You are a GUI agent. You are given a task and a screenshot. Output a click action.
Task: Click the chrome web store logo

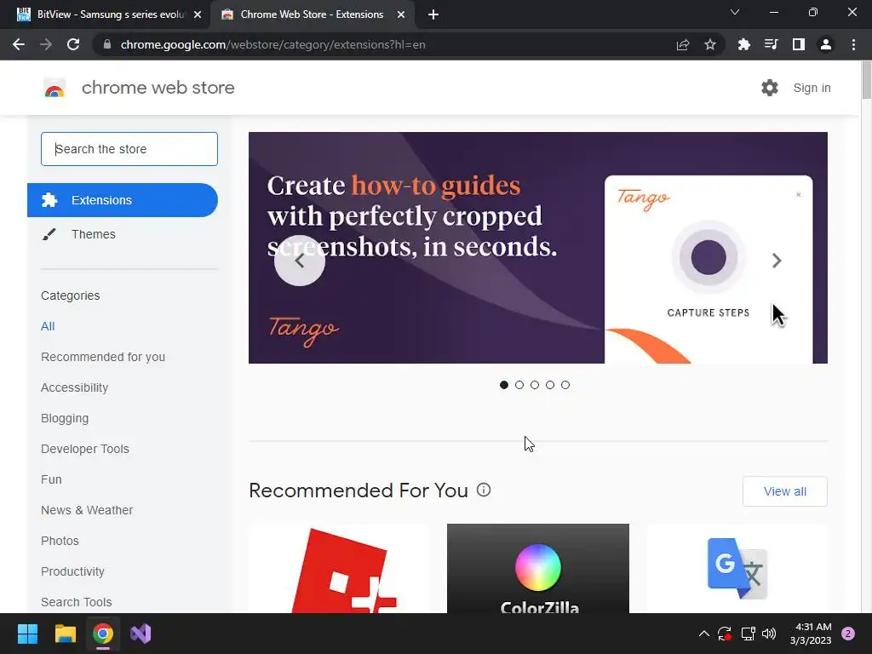(54, 88)
